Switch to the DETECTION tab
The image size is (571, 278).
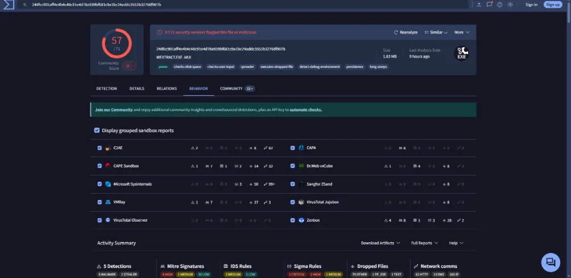[x=107, y=89]
